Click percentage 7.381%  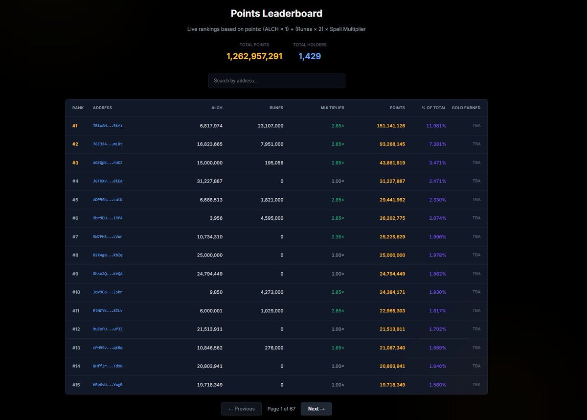[437, 144]
